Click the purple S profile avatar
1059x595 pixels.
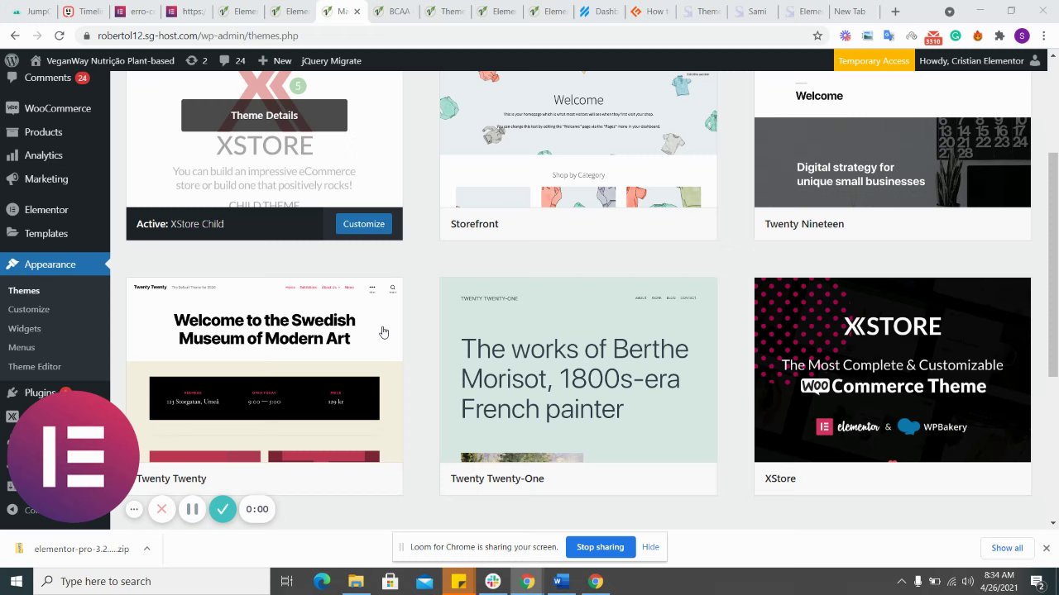coord(1022,36)
